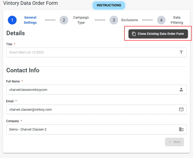193x158 pixels.
Task: Select step 1 circle for General Settings
Action: pyautogui.click(x=12, y=20)
